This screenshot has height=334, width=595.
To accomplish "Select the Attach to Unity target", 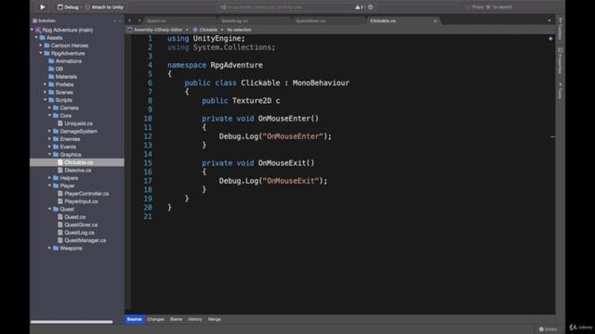I will point(104,7).
